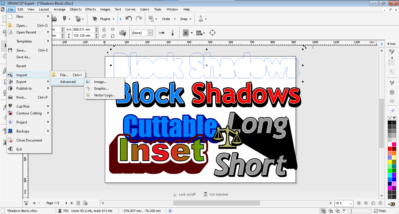Click the Cut Selected cutter icon
The height and width of the screenshot is (214, 399).
(x=206, y=194)
